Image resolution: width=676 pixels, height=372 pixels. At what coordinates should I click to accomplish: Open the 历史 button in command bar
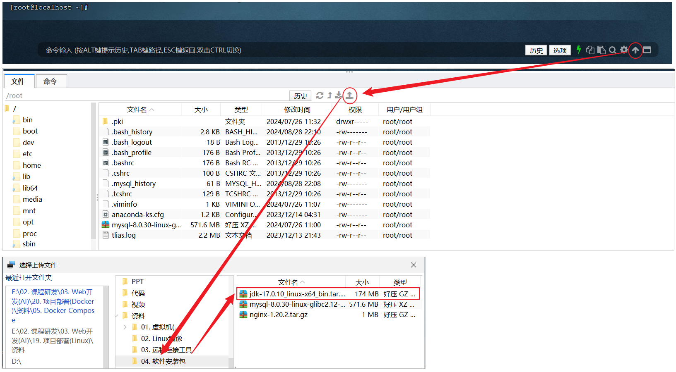pyautogui.click(x=536, y=50)
